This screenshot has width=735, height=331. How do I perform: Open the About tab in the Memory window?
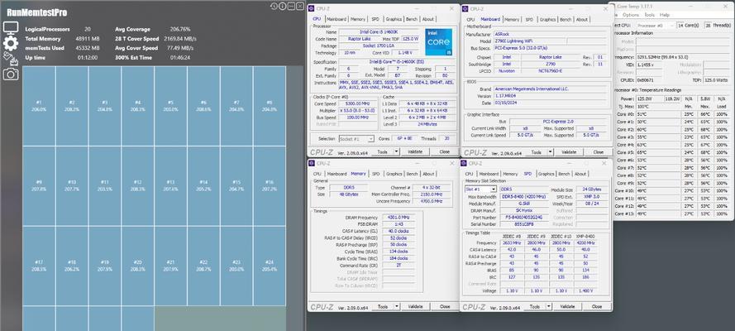tap(428, 174)
